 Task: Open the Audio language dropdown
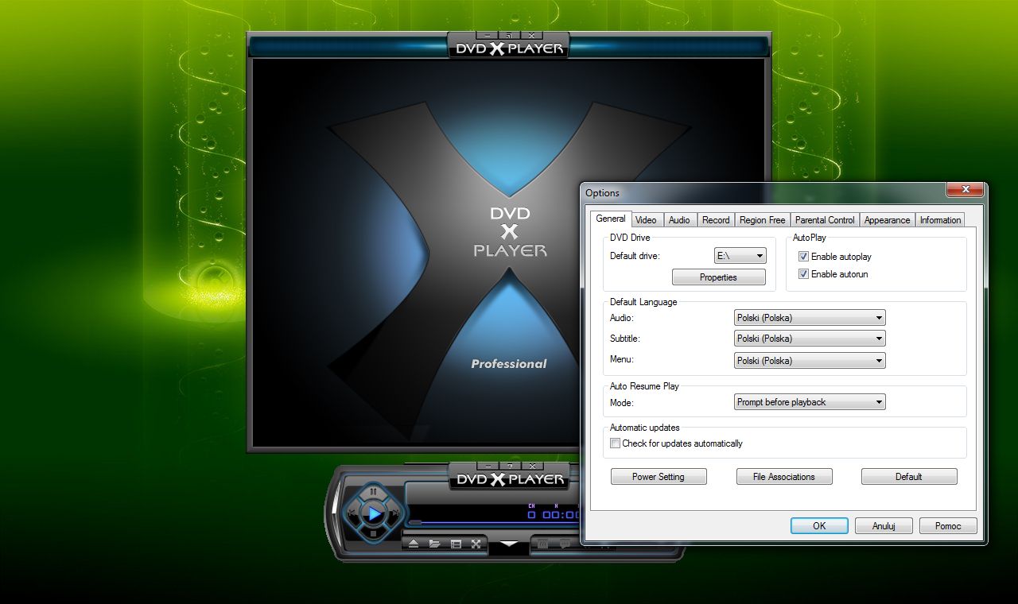tap(810, 318)
